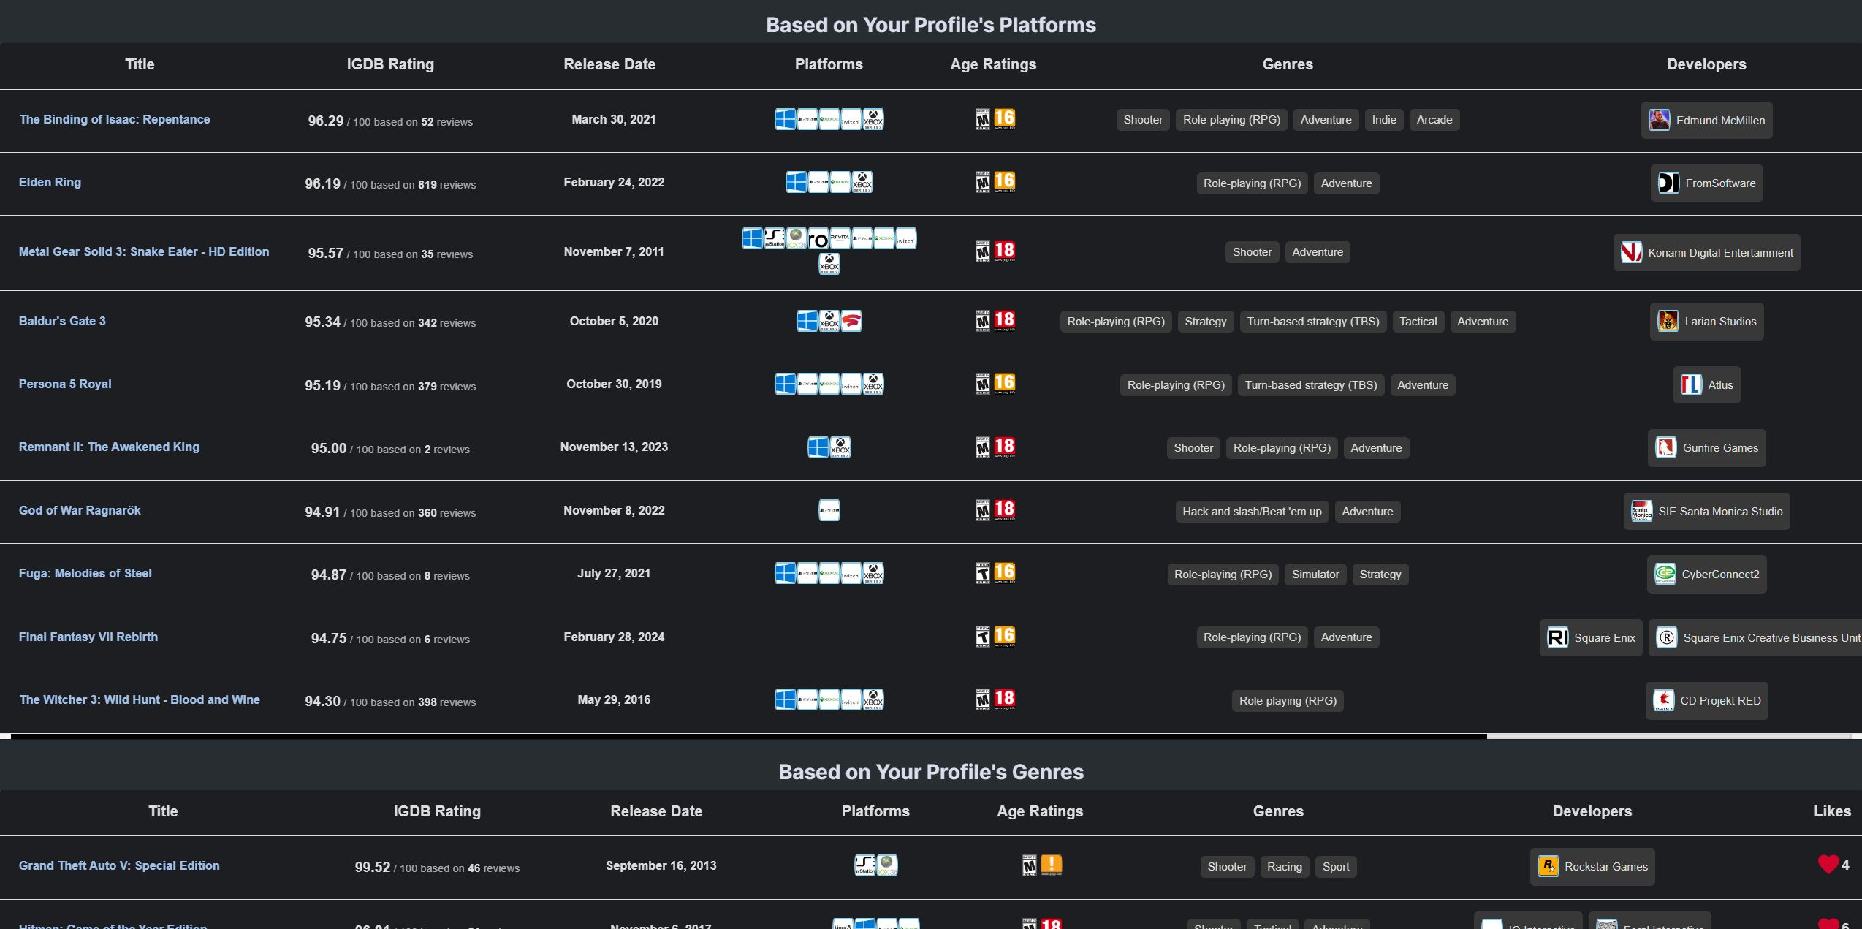The height and width of the screenshot is (929, 1862).
Task: Click the heart like icon for Grand Theft Auto V
Action: [x=1828, y=865]
